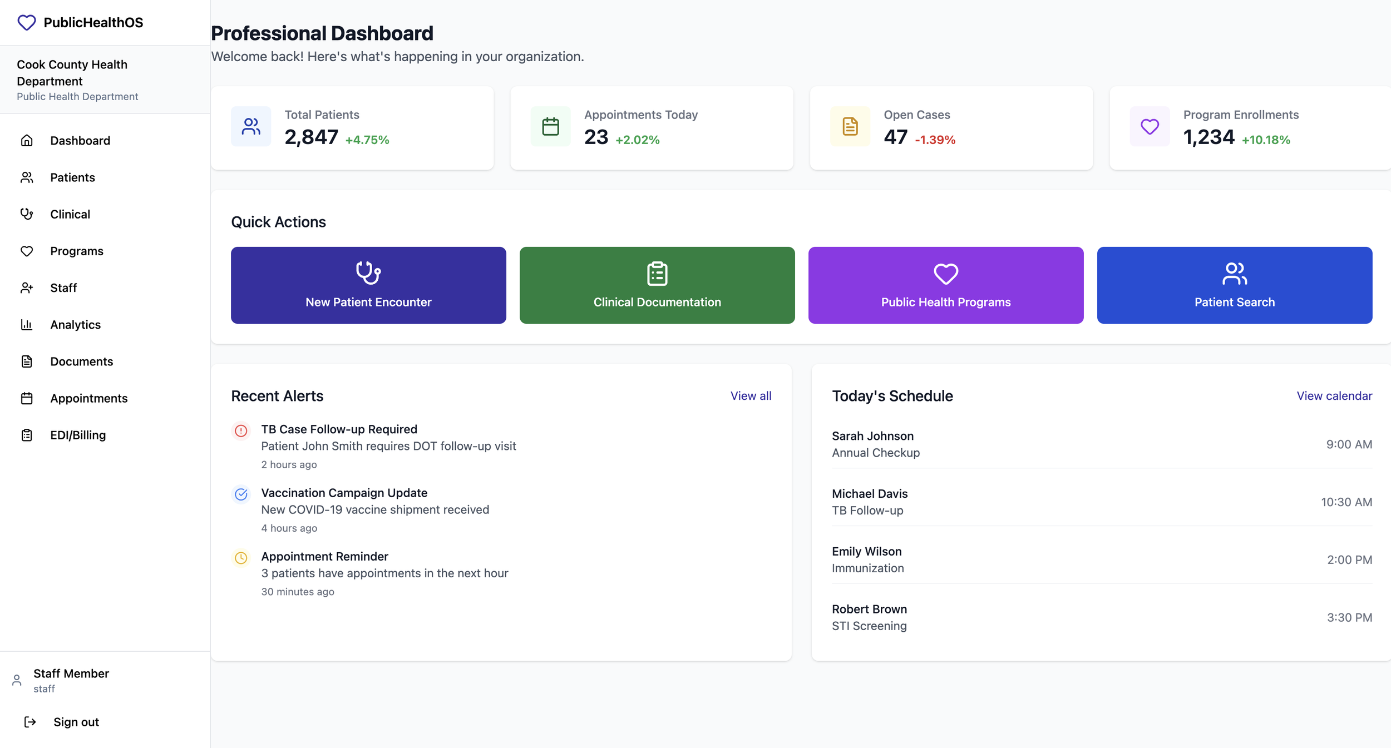Open the View calendar link
Viewport: 1391px width, 748px height.
1334,396
